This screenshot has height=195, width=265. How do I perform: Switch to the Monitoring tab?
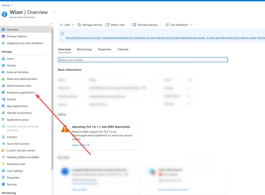tap(84, 49)
